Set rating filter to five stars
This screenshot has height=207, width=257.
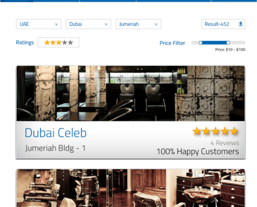pos(71,42)
